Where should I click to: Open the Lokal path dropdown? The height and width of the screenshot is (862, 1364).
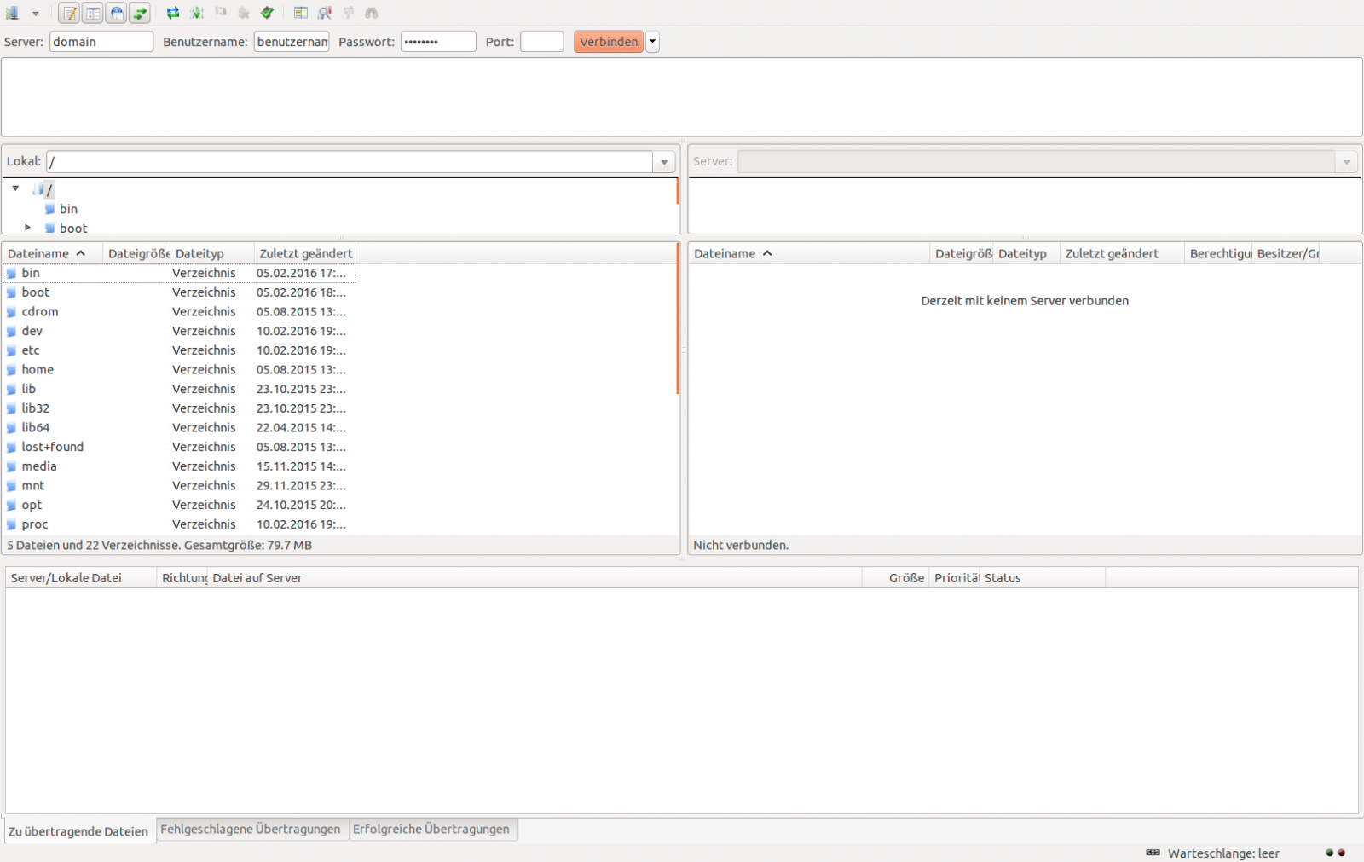coord(664,162)
